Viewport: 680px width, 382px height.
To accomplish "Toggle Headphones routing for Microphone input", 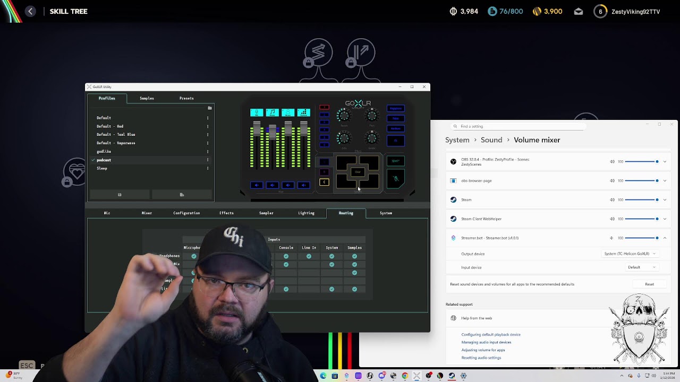I will (193, 256).
